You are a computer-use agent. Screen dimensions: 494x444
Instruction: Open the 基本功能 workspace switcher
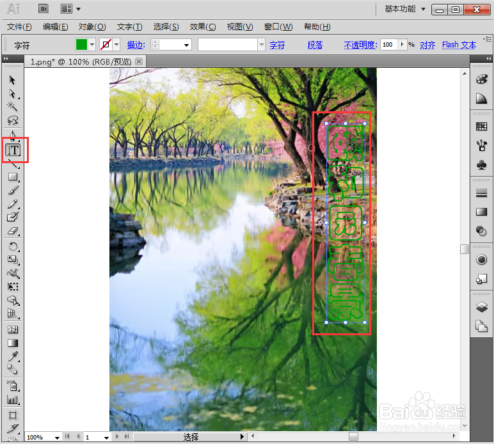[405, 9]
